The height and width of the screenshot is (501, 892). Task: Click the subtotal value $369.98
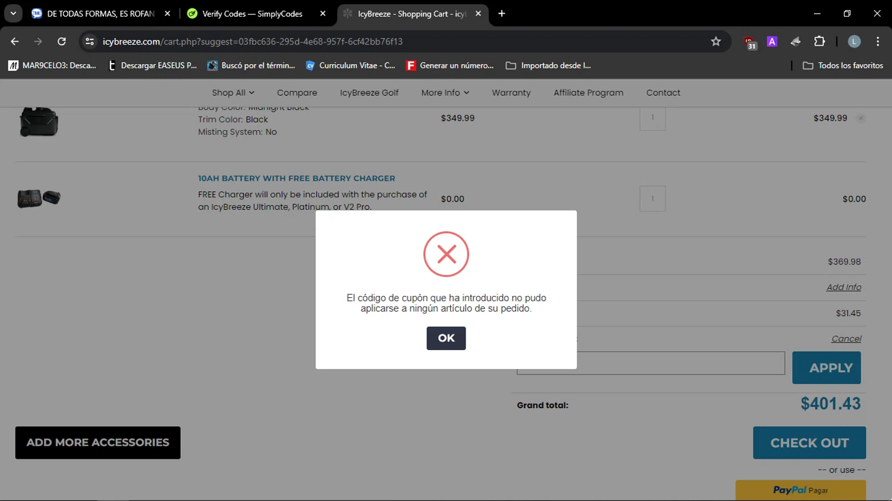(x=844, y=261)
